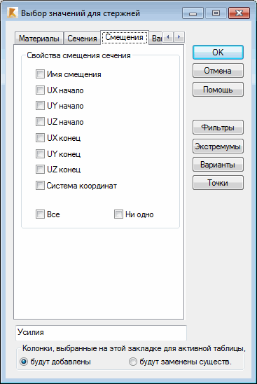Check the Ни одно checkbox

tap(118, 214)
